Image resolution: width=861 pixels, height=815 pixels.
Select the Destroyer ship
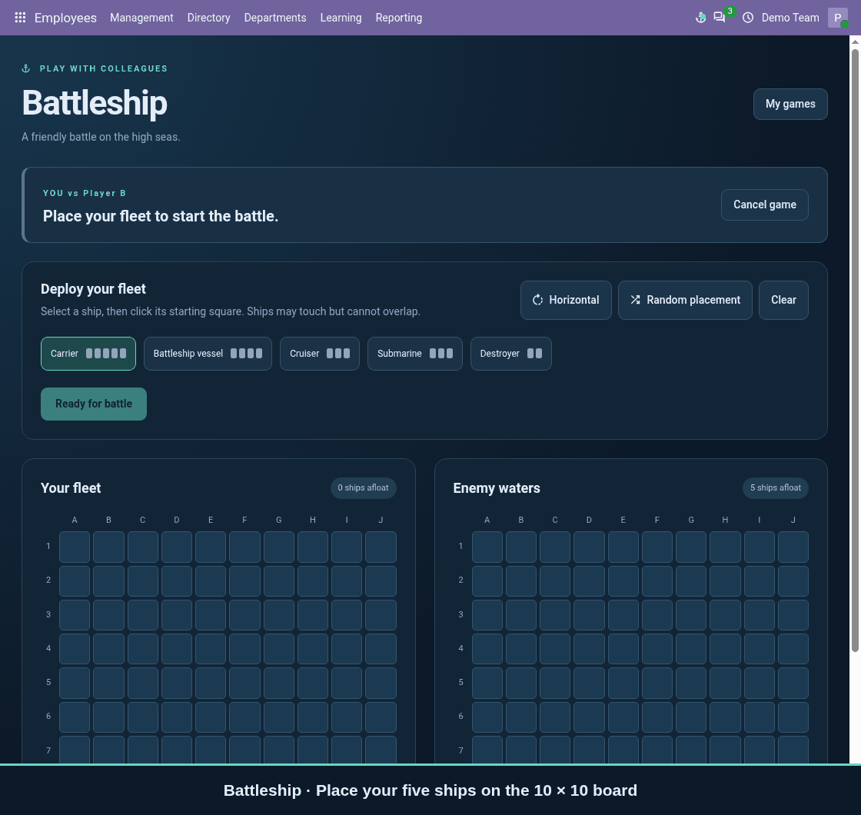pyautogui.click(x=510, y=354)
